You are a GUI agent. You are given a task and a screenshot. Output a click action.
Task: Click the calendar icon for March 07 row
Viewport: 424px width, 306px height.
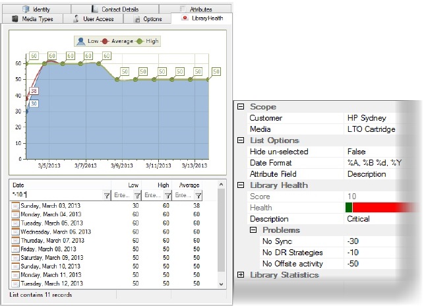pos(15,241)
